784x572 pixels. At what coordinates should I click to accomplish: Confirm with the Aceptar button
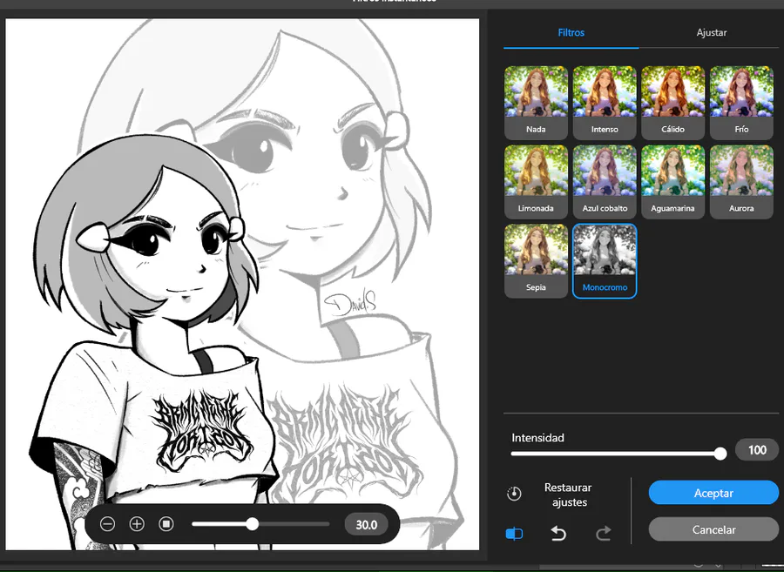pyautogui.click(x=713, y=493)
